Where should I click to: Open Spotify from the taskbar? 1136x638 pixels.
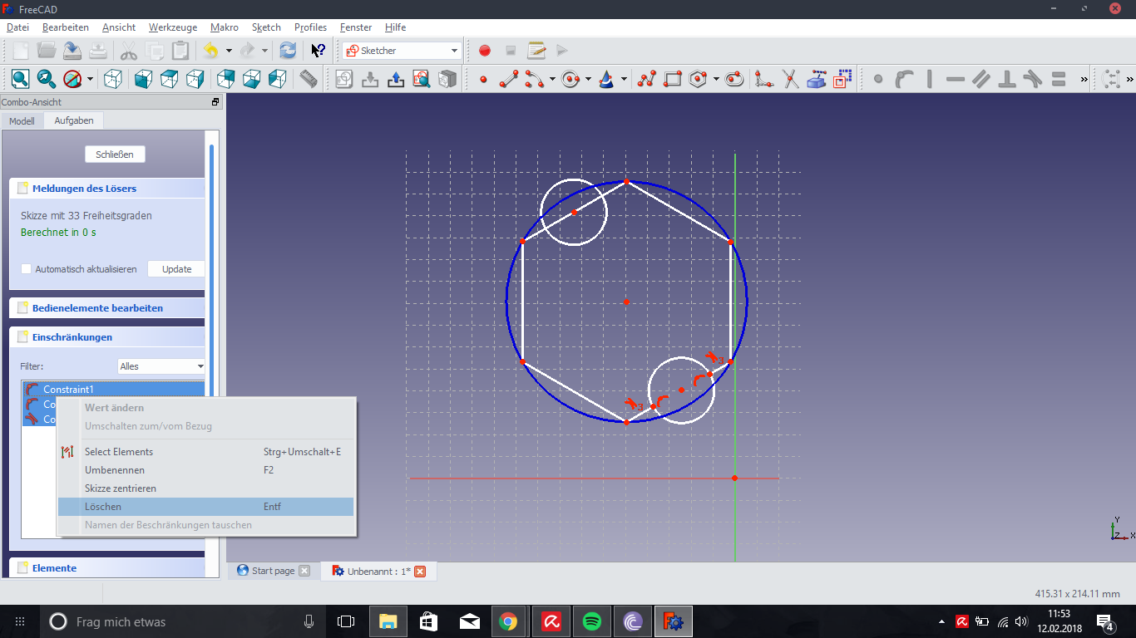(x=592, y=621)
